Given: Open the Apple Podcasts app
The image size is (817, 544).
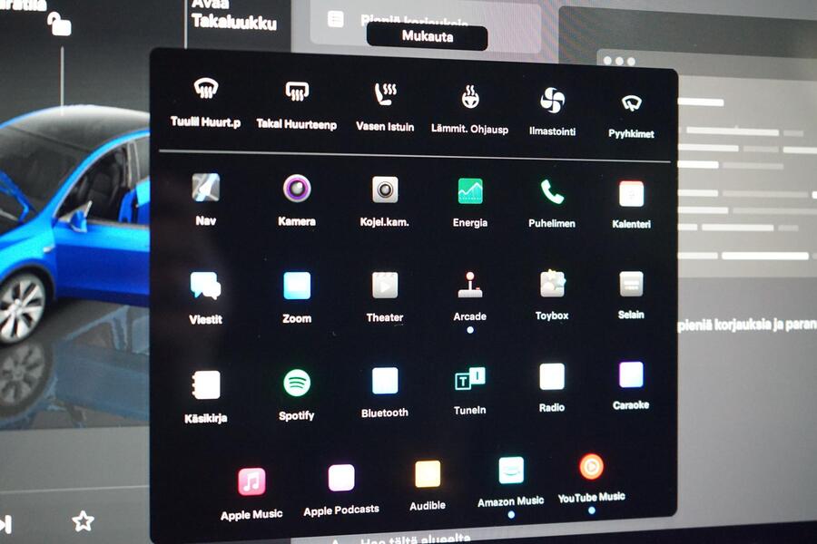Looking at the screenshot, I should [x=341, y=478].
